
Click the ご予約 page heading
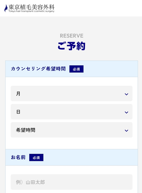pyautogui.click(x=71, y=46)
